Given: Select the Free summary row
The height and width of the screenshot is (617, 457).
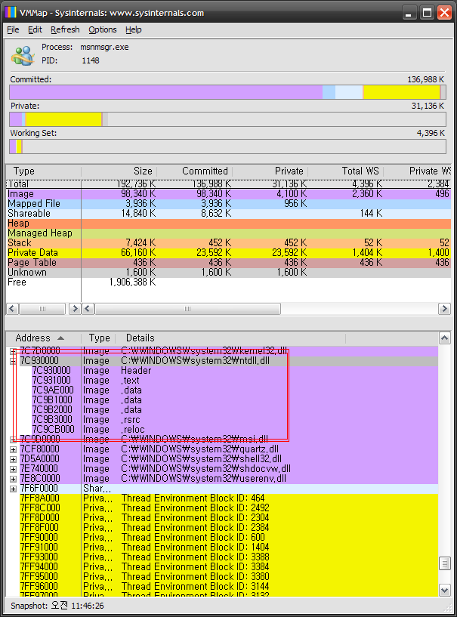Looking at the screenshot, I should [x=228, y=282].
